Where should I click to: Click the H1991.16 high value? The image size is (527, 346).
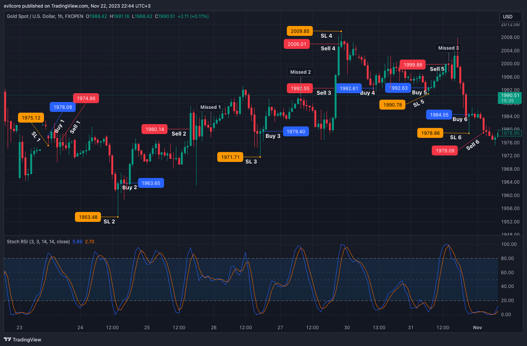tap(121, 16)
